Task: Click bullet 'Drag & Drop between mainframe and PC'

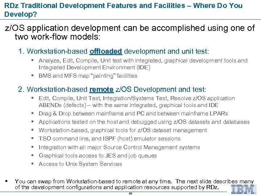Action: click(133, 114)
